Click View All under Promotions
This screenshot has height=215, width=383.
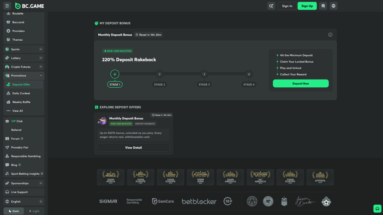pyautogui.click(x=24, y=111)
